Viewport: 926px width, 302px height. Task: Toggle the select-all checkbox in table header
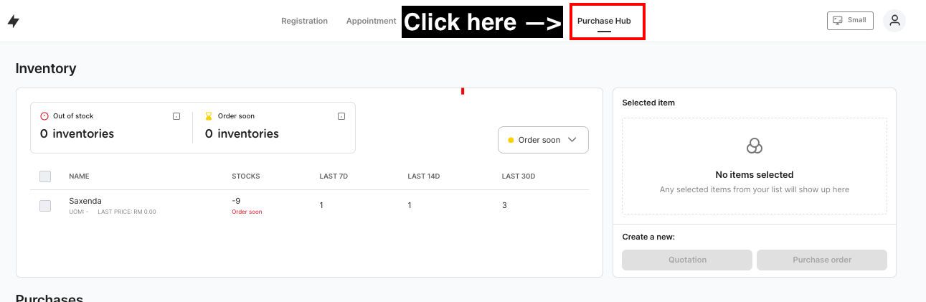45,176
